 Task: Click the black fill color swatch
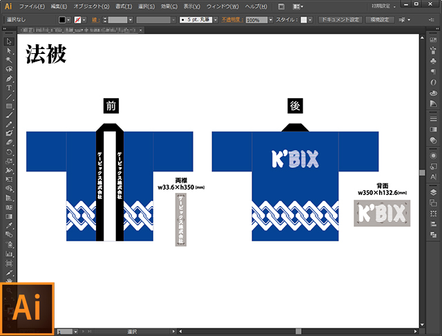(62, 20)
